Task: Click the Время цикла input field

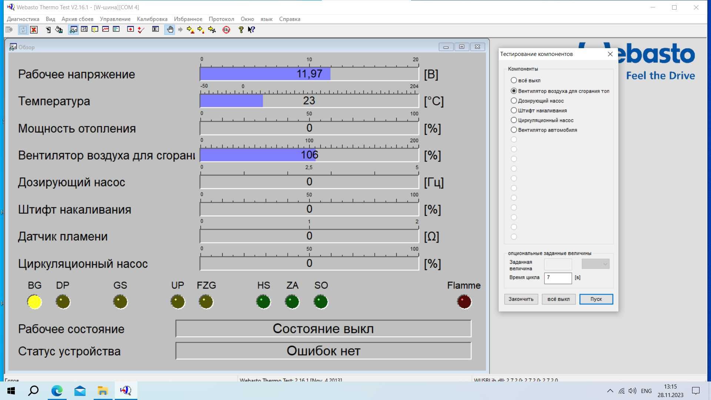Action: [x=558, y=278]
